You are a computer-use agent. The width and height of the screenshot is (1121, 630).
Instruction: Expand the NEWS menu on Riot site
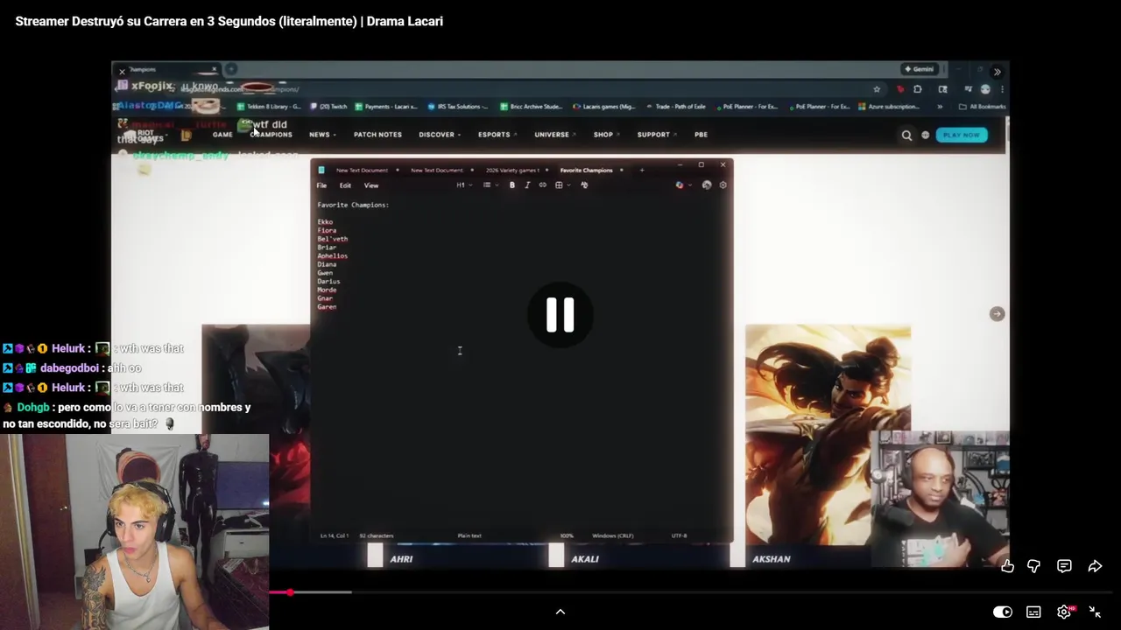click(x=321, y=135)
